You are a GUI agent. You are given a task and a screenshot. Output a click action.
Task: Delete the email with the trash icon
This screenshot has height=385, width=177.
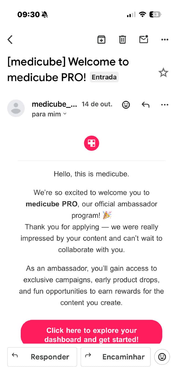pos(122,40)
